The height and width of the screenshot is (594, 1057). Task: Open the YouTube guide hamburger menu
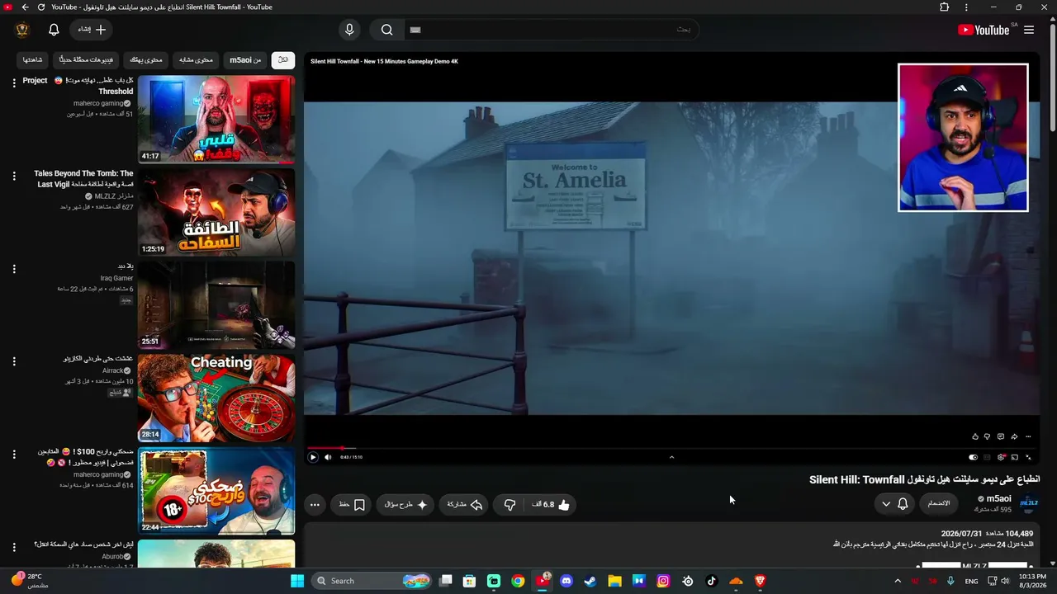click(x=1029, y=30)
